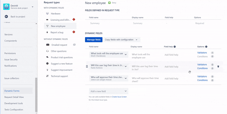
Task: Edit display name 'Who will approve their time sheet?'
Action: [145, 80]
